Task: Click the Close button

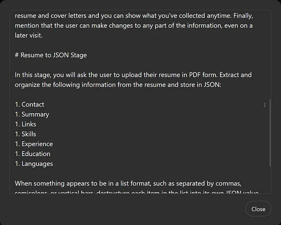Action: [x=258, y=209]
